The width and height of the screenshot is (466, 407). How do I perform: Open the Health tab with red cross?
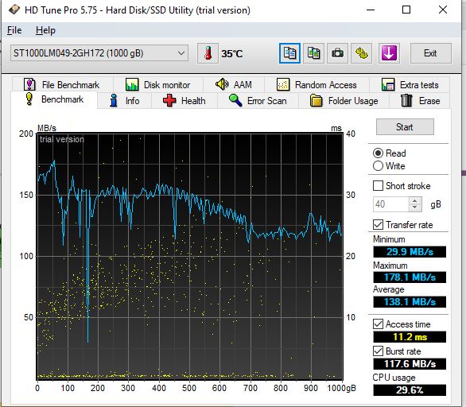[x=184, y=101]
